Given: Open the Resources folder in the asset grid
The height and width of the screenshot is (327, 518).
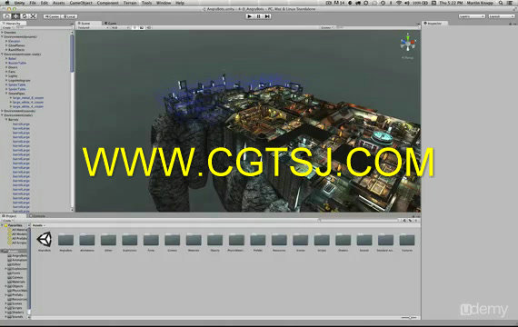Looking at the screenshot, I should [x=279, y=242].
